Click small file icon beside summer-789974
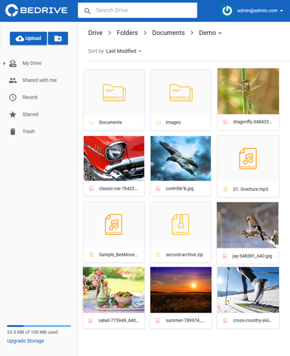The width and height of the screenshot is (290, 356). tap(158, 320)
